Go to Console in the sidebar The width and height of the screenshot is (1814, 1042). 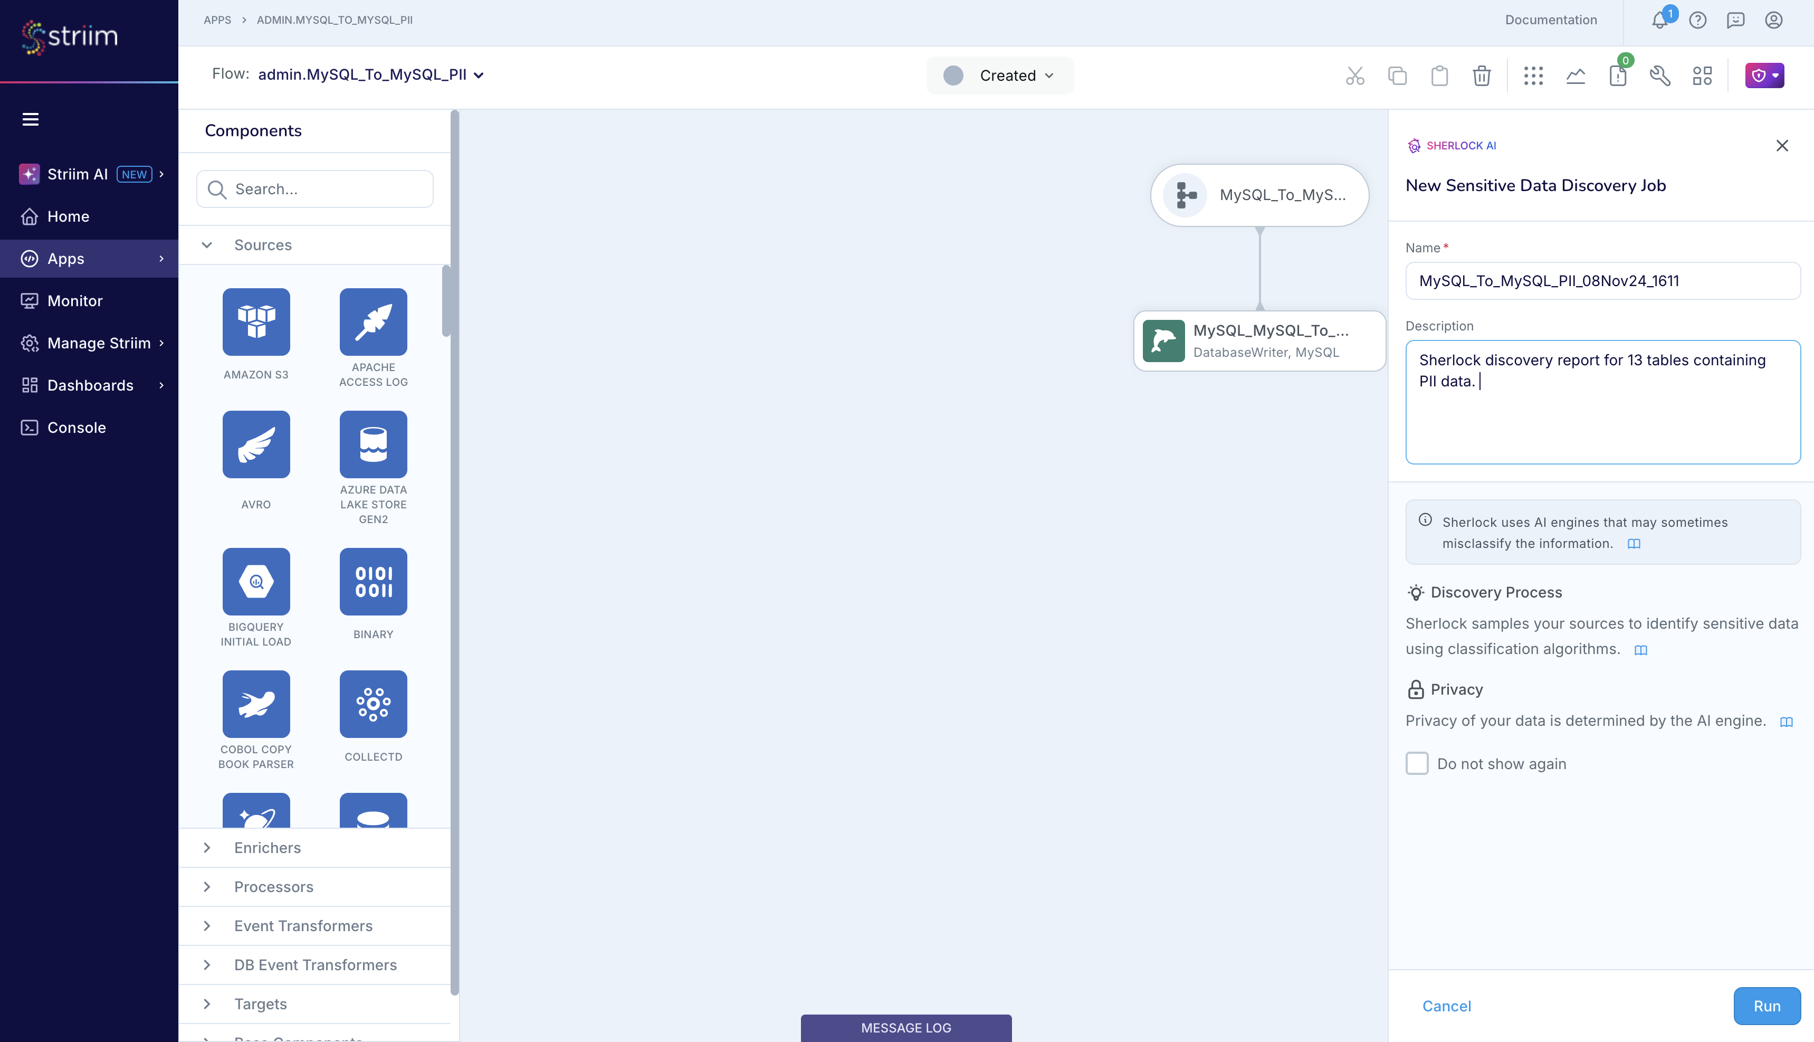click(76, 427)
